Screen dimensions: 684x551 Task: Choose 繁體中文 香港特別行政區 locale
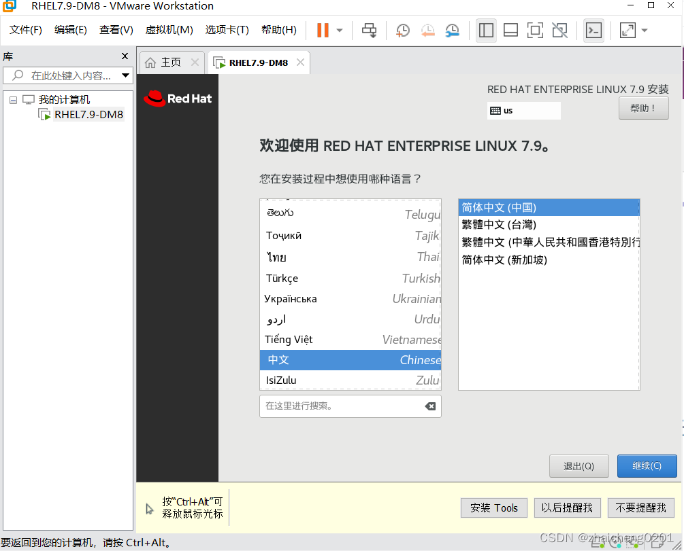549,242
